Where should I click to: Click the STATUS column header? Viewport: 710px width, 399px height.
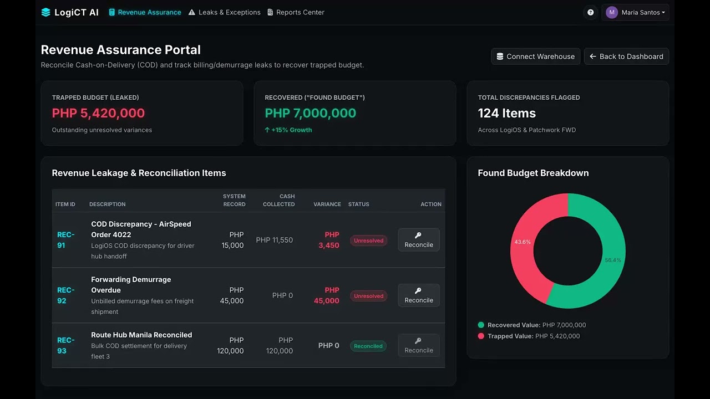(359, 204)
